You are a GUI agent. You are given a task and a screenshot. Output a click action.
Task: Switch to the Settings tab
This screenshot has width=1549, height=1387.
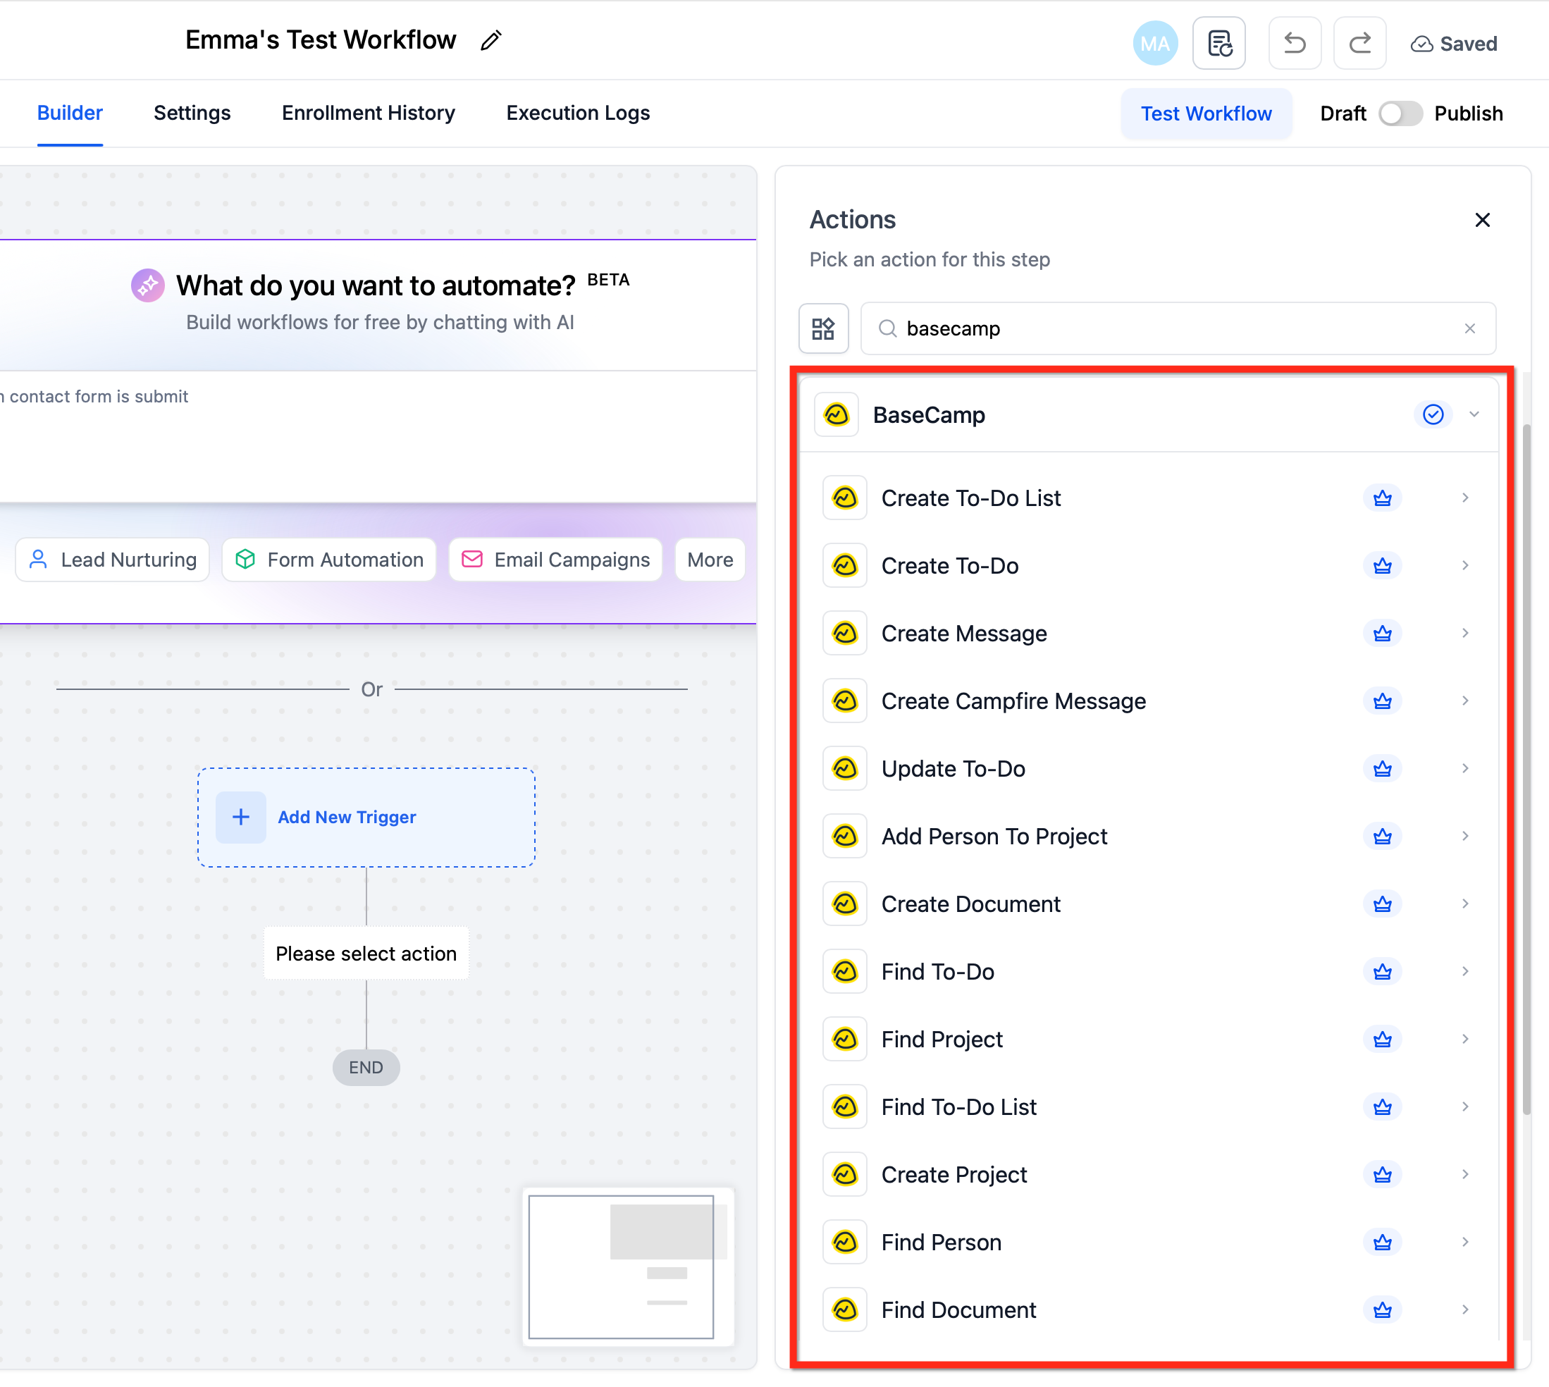(192, 113)
